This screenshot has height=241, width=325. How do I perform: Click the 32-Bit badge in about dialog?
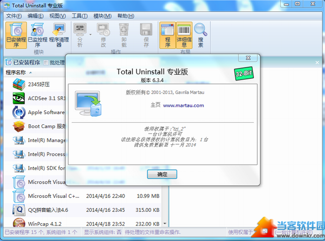[244, 73]
